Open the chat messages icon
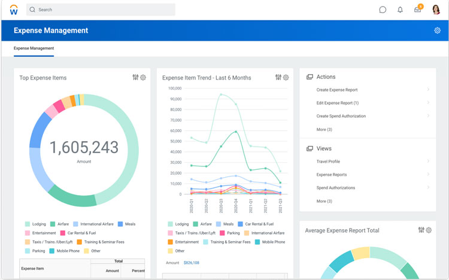 coord(383,10)
